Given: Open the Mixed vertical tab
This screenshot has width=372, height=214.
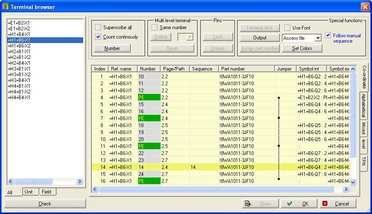Looking at the screenshot, I should pyautogui.click(x=363, y=128).
